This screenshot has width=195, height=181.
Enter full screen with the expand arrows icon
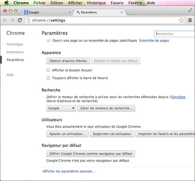(190, 10)
